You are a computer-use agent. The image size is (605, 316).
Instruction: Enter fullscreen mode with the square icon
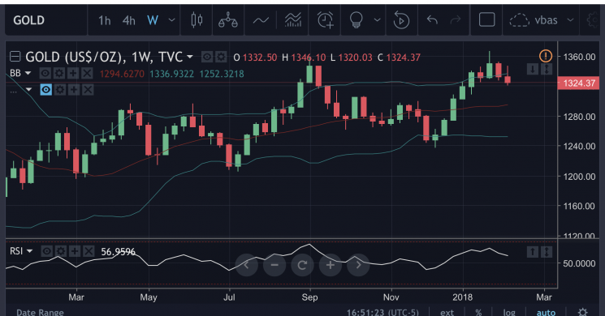pos(487,19)
